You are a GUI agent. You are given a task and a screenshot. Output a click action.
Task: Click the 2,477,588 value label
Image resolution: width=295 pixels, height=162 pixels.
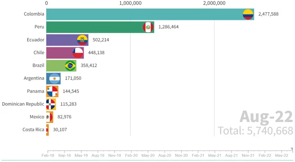coord(268,14)
